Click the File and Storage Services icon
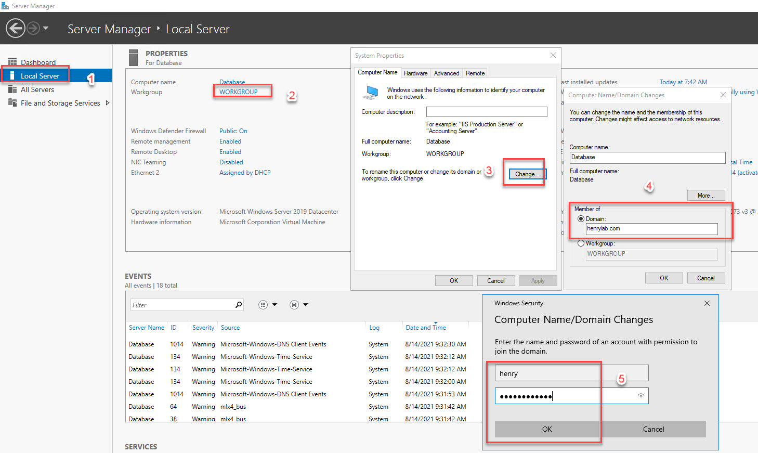Image resolution: width=758 pixels, height=453 pixels. (12, 103)
